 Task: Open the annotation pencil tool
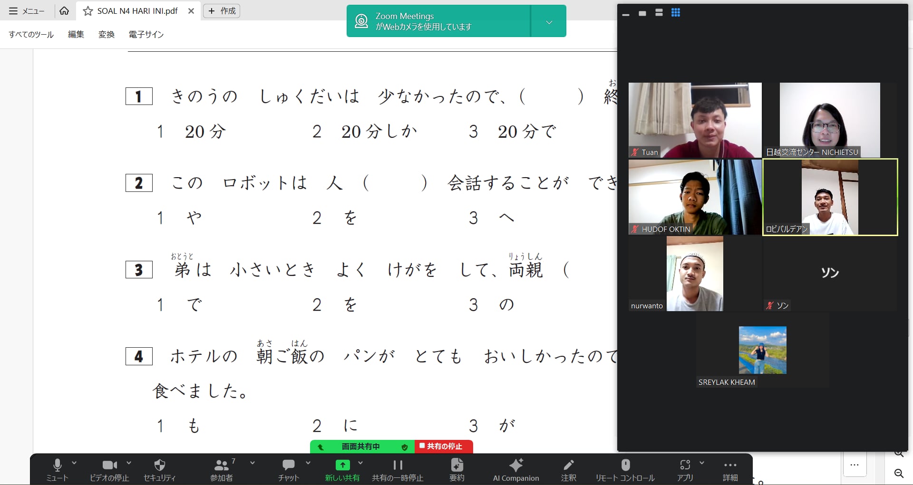(x=568, y=465)
